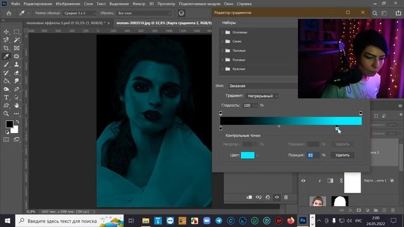Reset adjustment defaults in Properties panel
The height and width of the screenshot is (227, 404).
click(268, 197)
